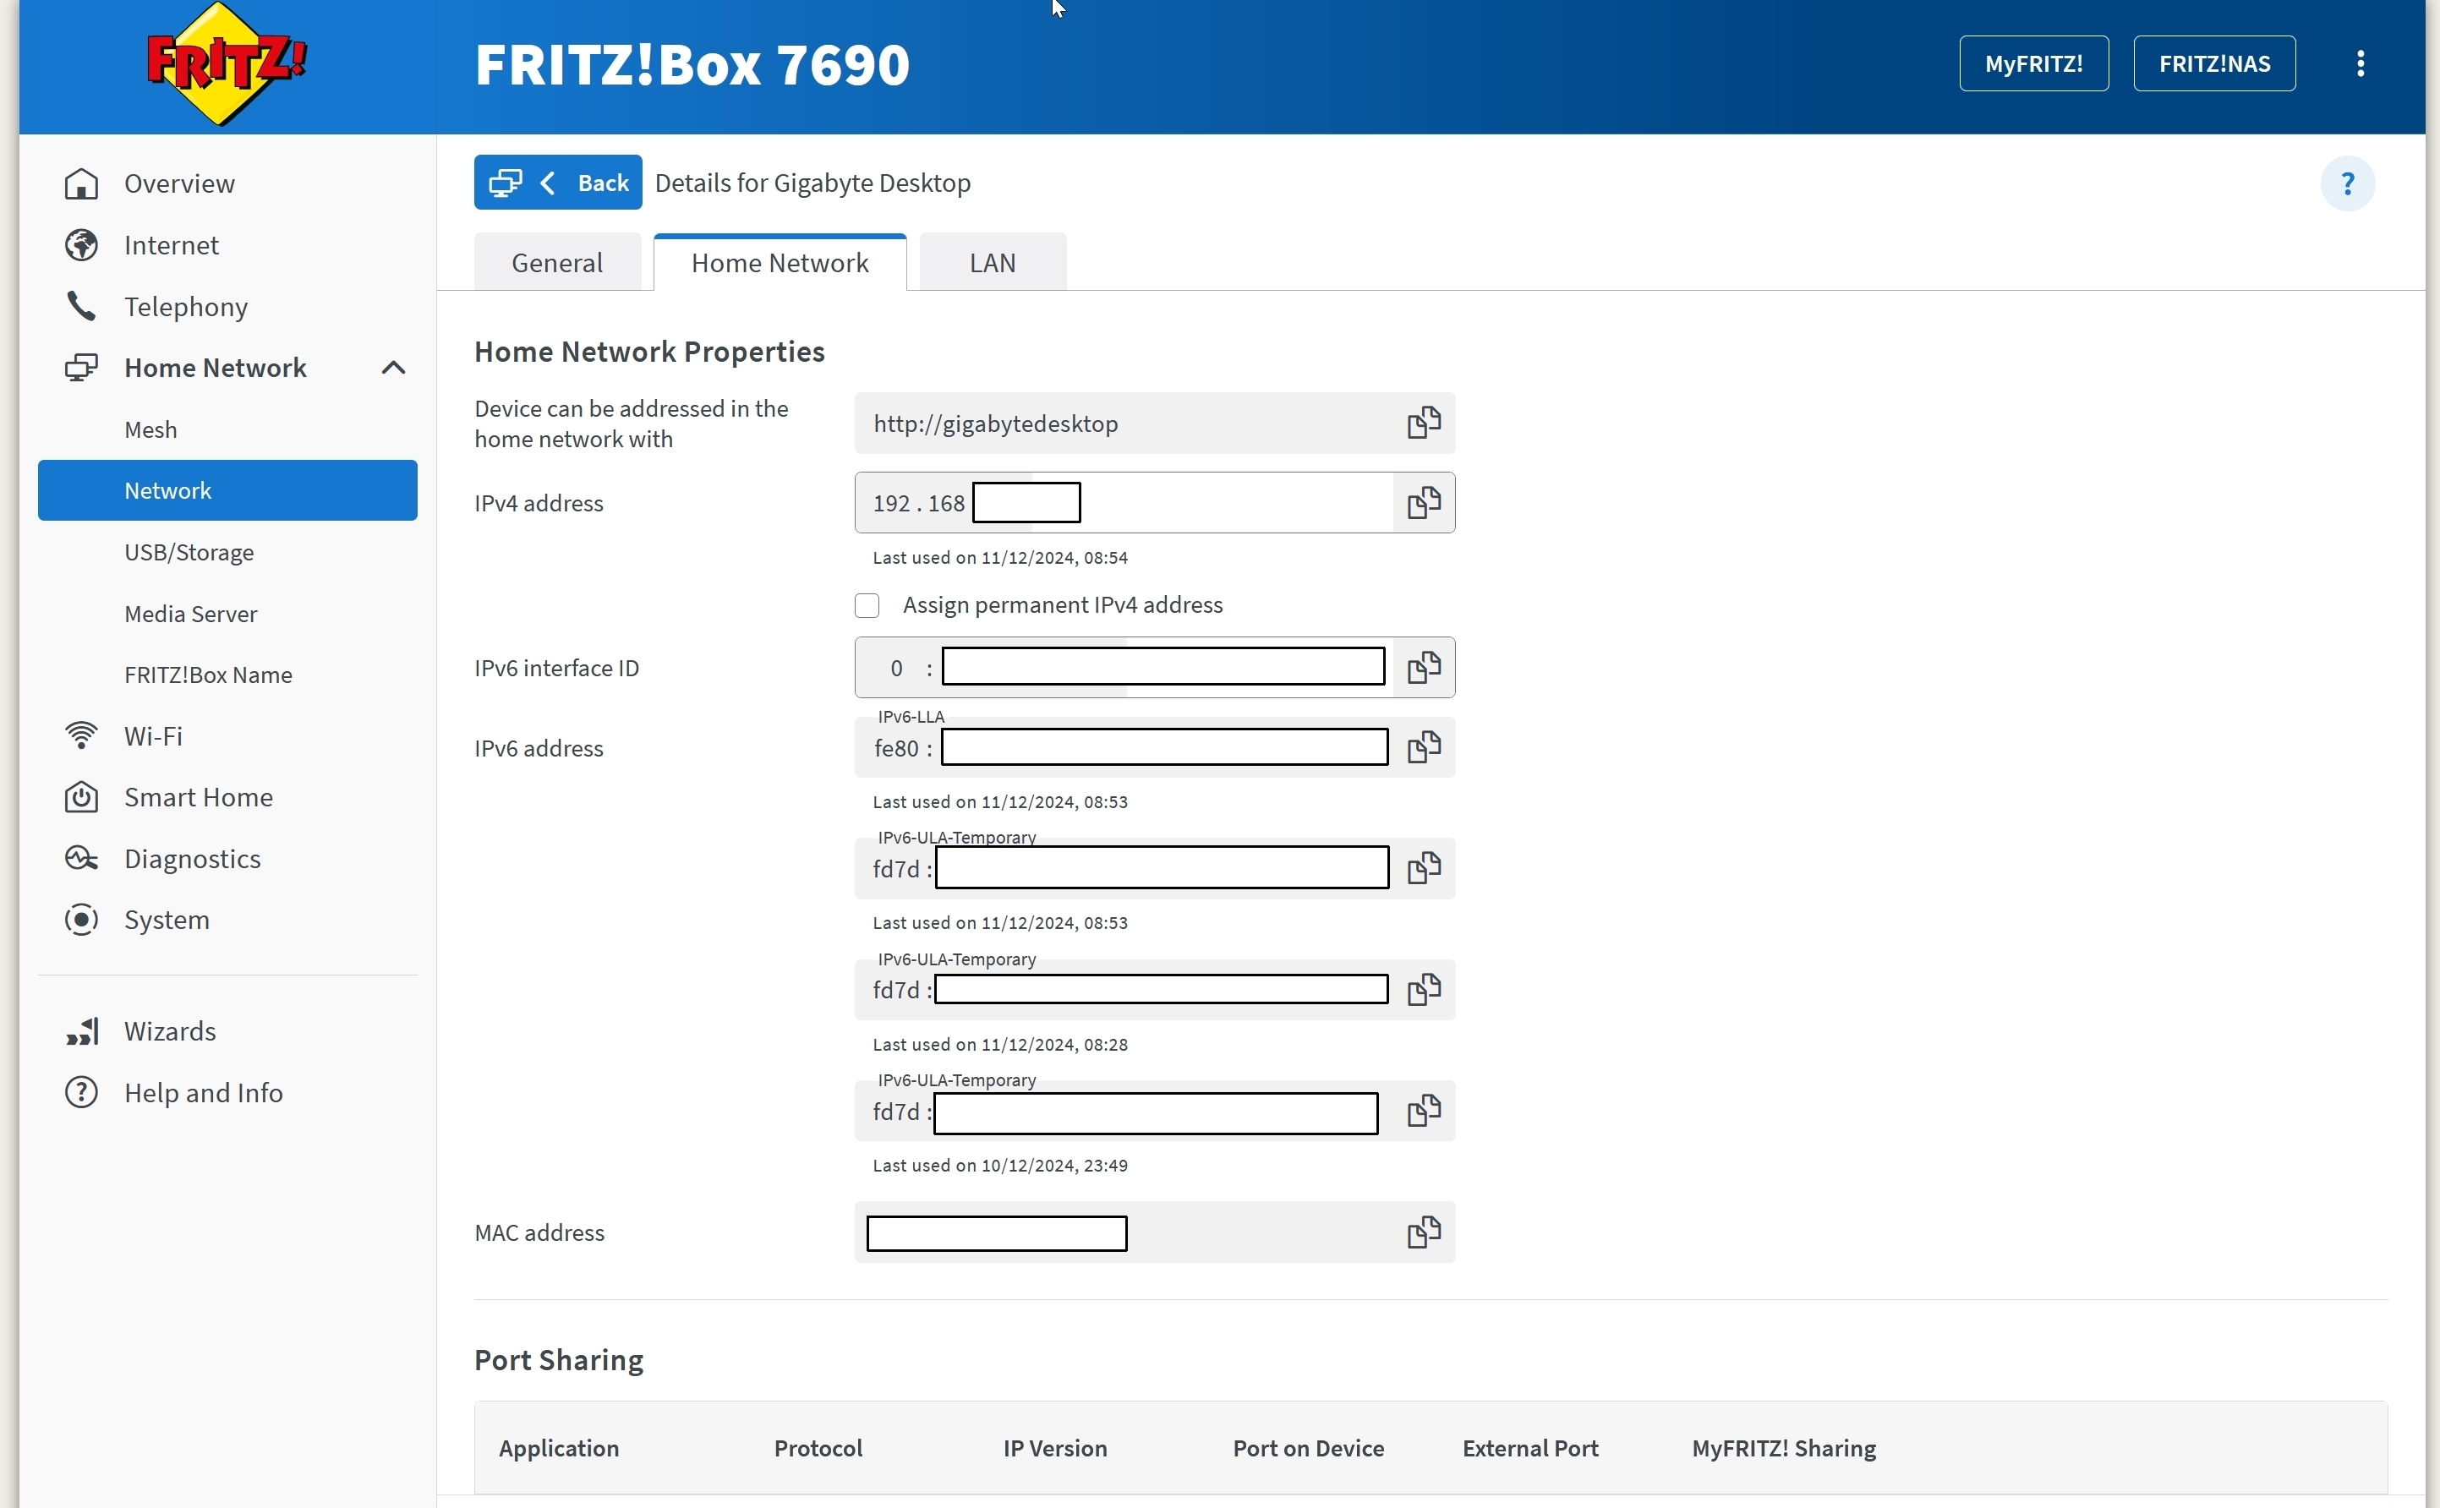
Task: Click the Overview house icon
Action: point(81,183)
